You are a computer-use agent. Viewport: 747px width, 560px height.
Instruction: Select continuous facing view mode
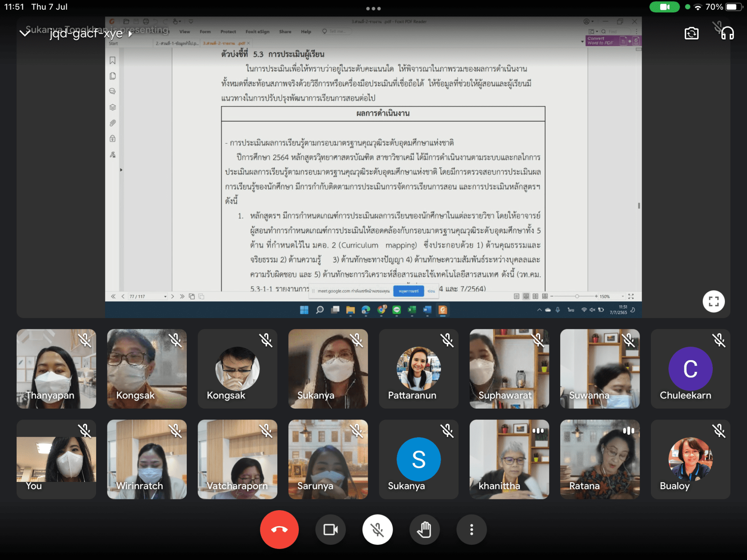pos(545,296)
